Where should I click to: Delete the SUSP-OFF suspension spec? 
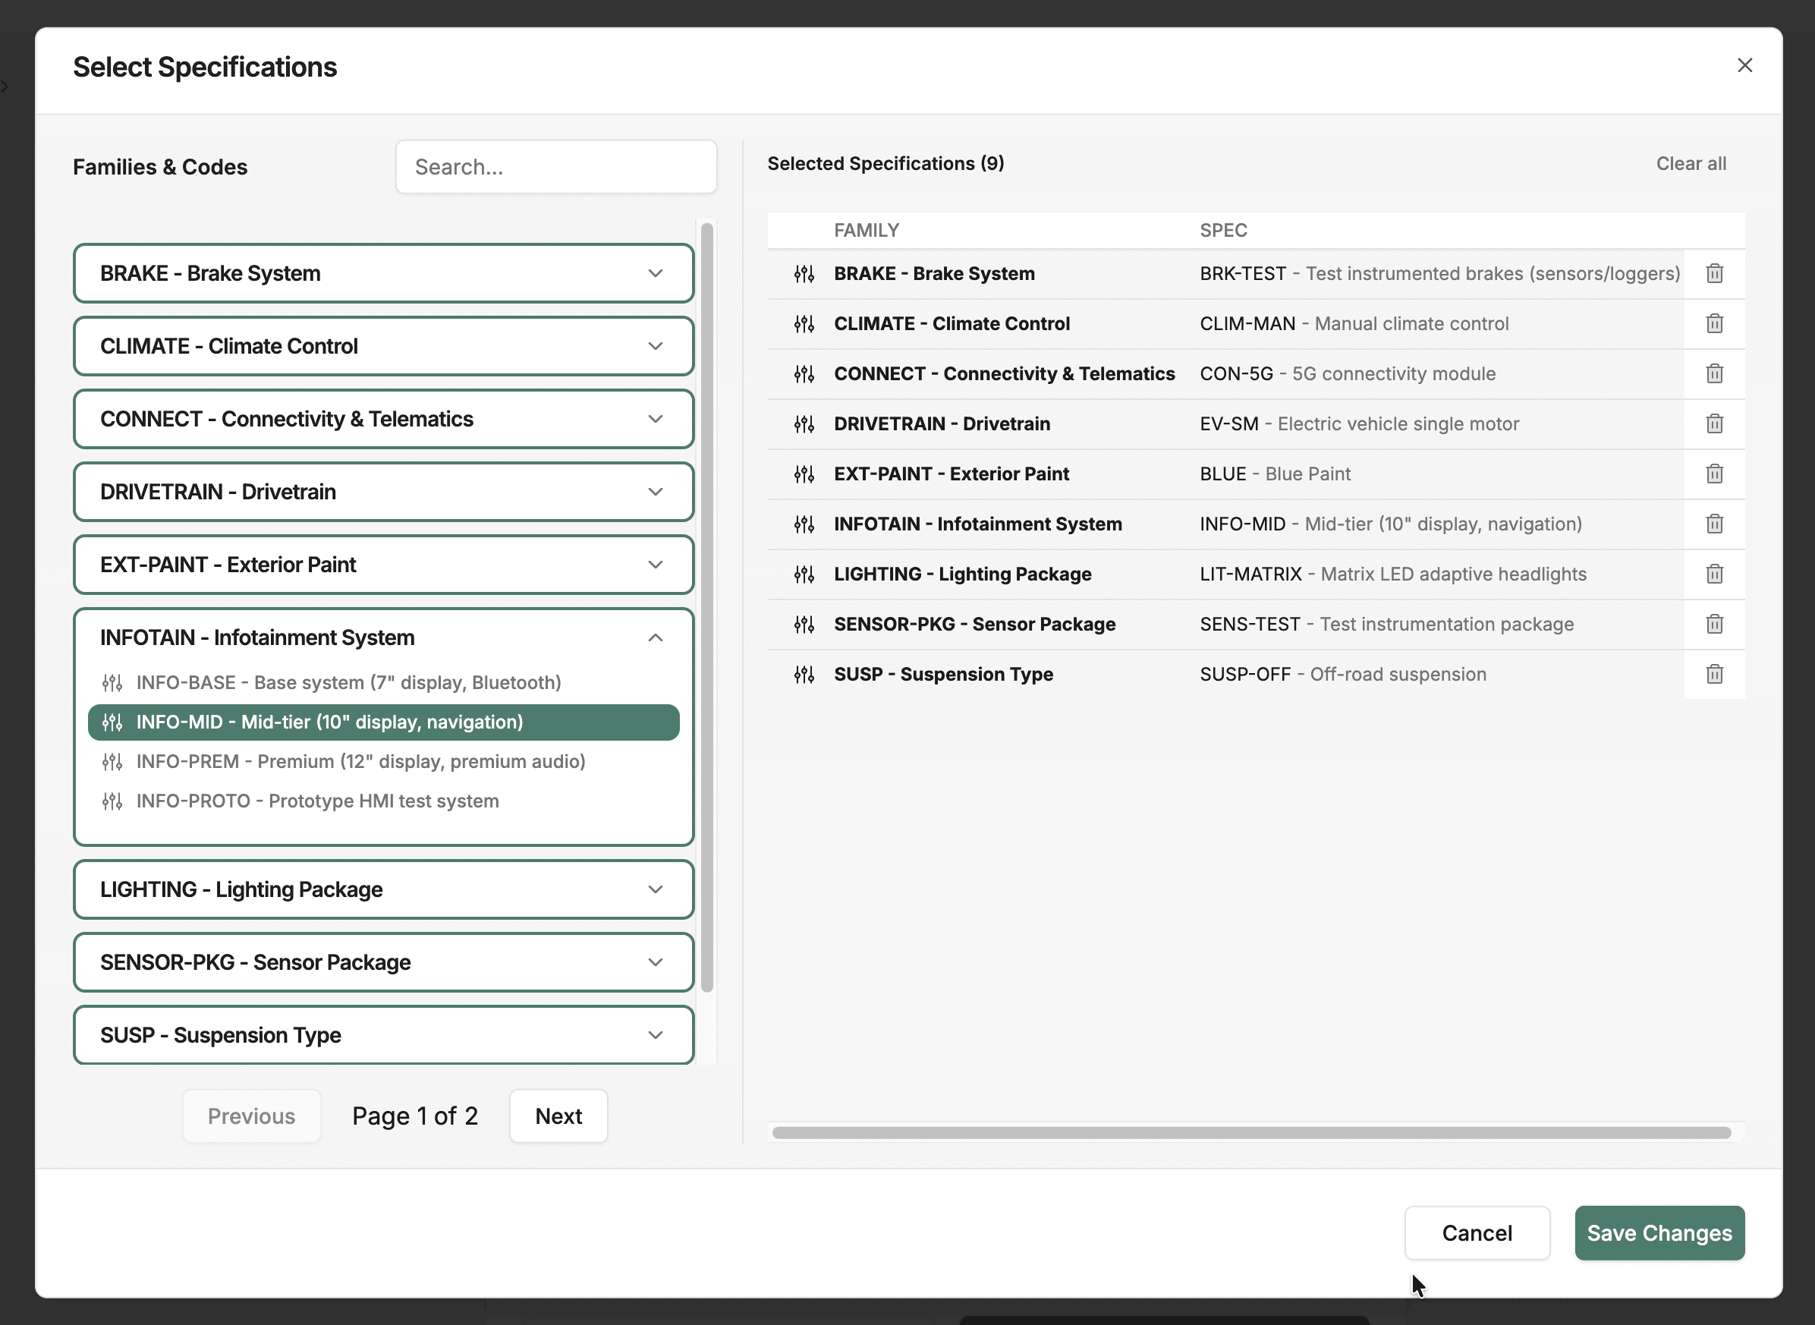[x=1714, y=675]
